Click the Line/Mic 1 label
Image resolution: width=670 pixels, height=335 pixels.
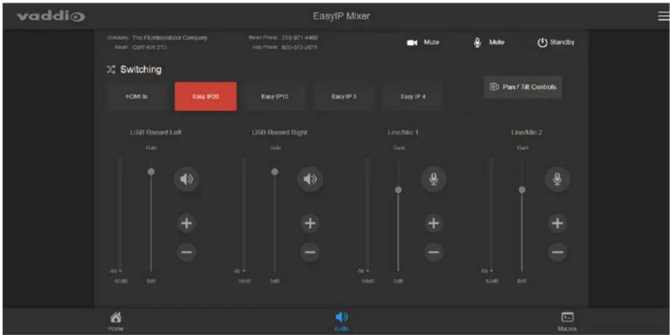pyautogui.click(x=403, y=133)
